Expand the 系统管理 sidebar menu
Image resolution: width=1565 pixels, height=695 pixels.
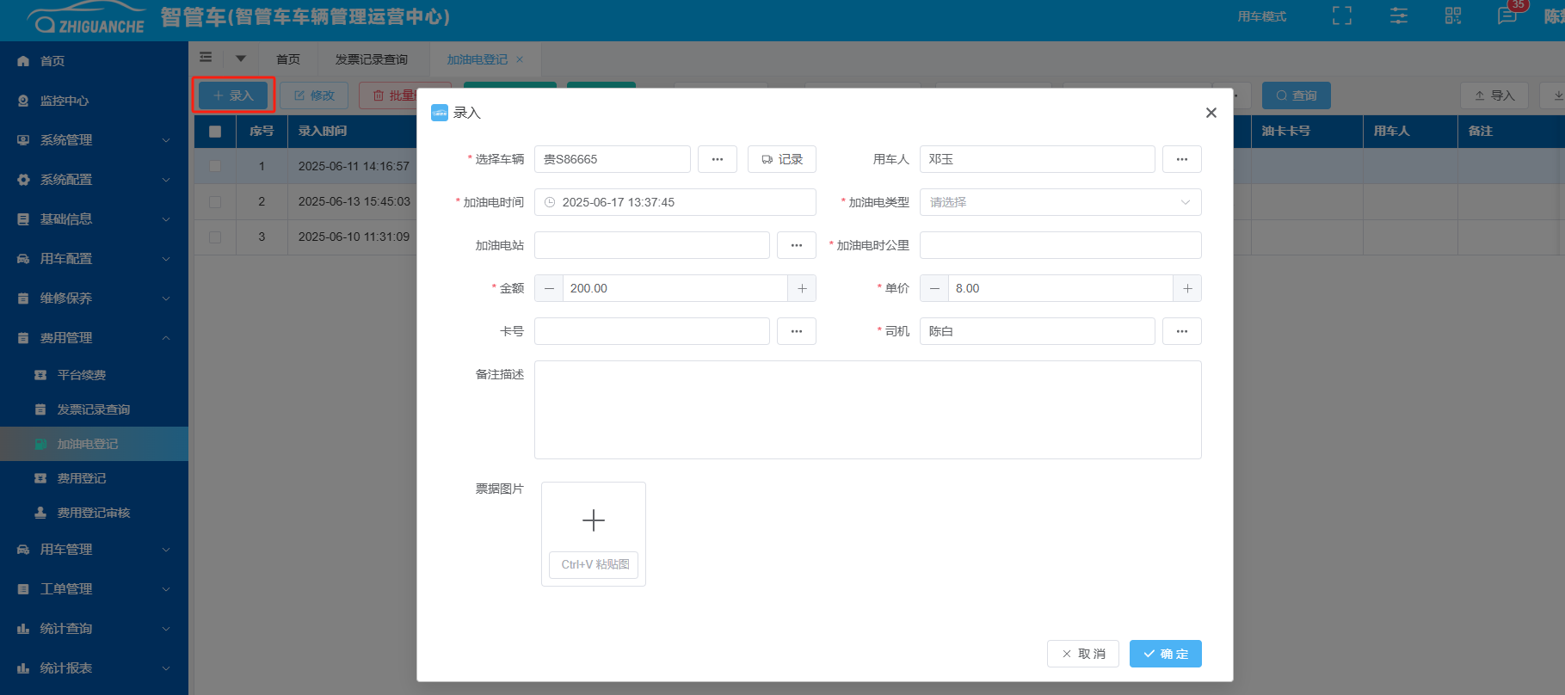pyautogui.click(x=95, y=140)
